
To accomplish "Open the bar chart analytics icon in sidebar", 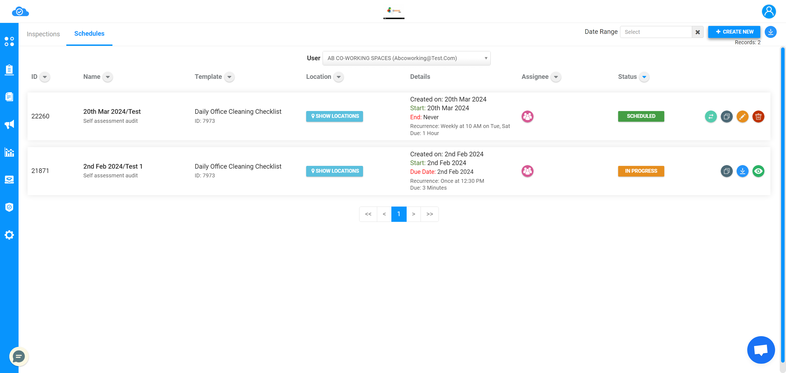I will [9, 152].
